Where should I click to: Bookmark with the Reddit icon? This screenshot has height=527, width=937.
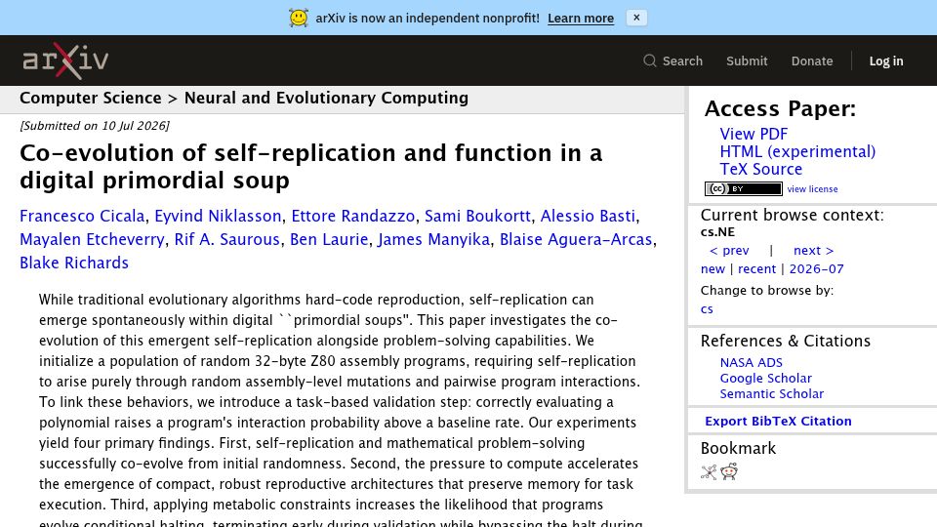(x=729, y=472)
